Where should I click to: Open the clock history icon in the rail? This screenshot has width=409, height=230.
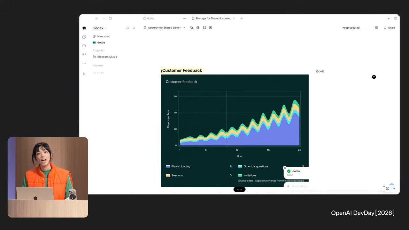pyautogui.click(x=84, y=46)
